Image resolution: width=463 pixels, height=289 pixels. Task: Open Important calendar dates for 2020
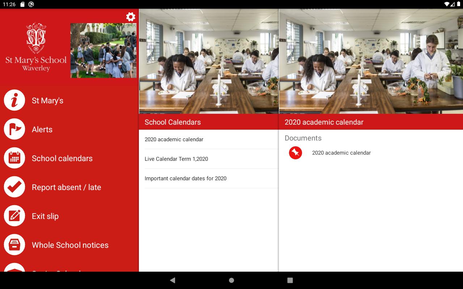(209, 178)
